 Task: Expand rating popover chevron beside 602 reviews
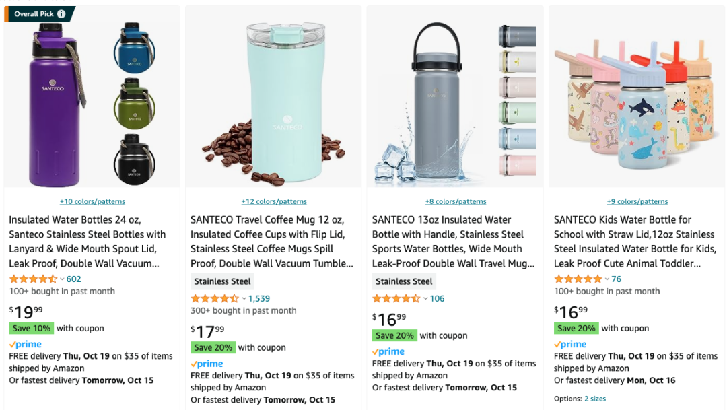coord(62,279)
